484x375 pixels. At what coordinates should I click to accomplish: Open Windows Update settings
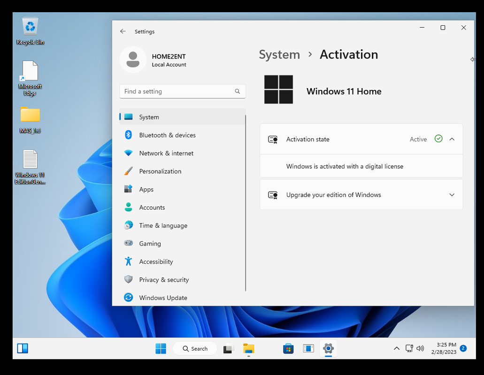(183, 298)
